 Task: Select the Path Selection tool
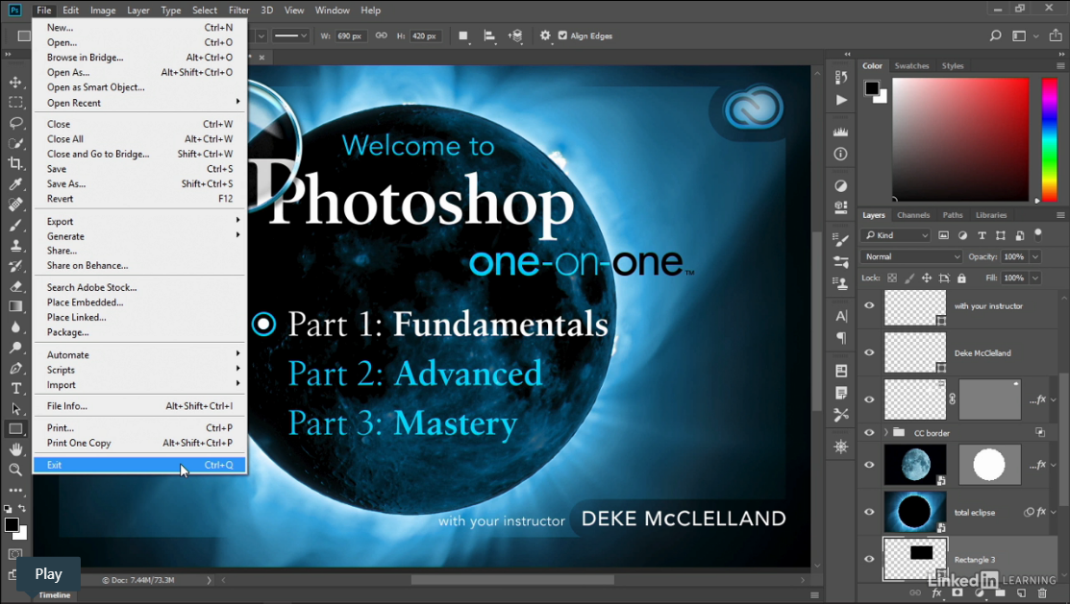click(15, 409)
